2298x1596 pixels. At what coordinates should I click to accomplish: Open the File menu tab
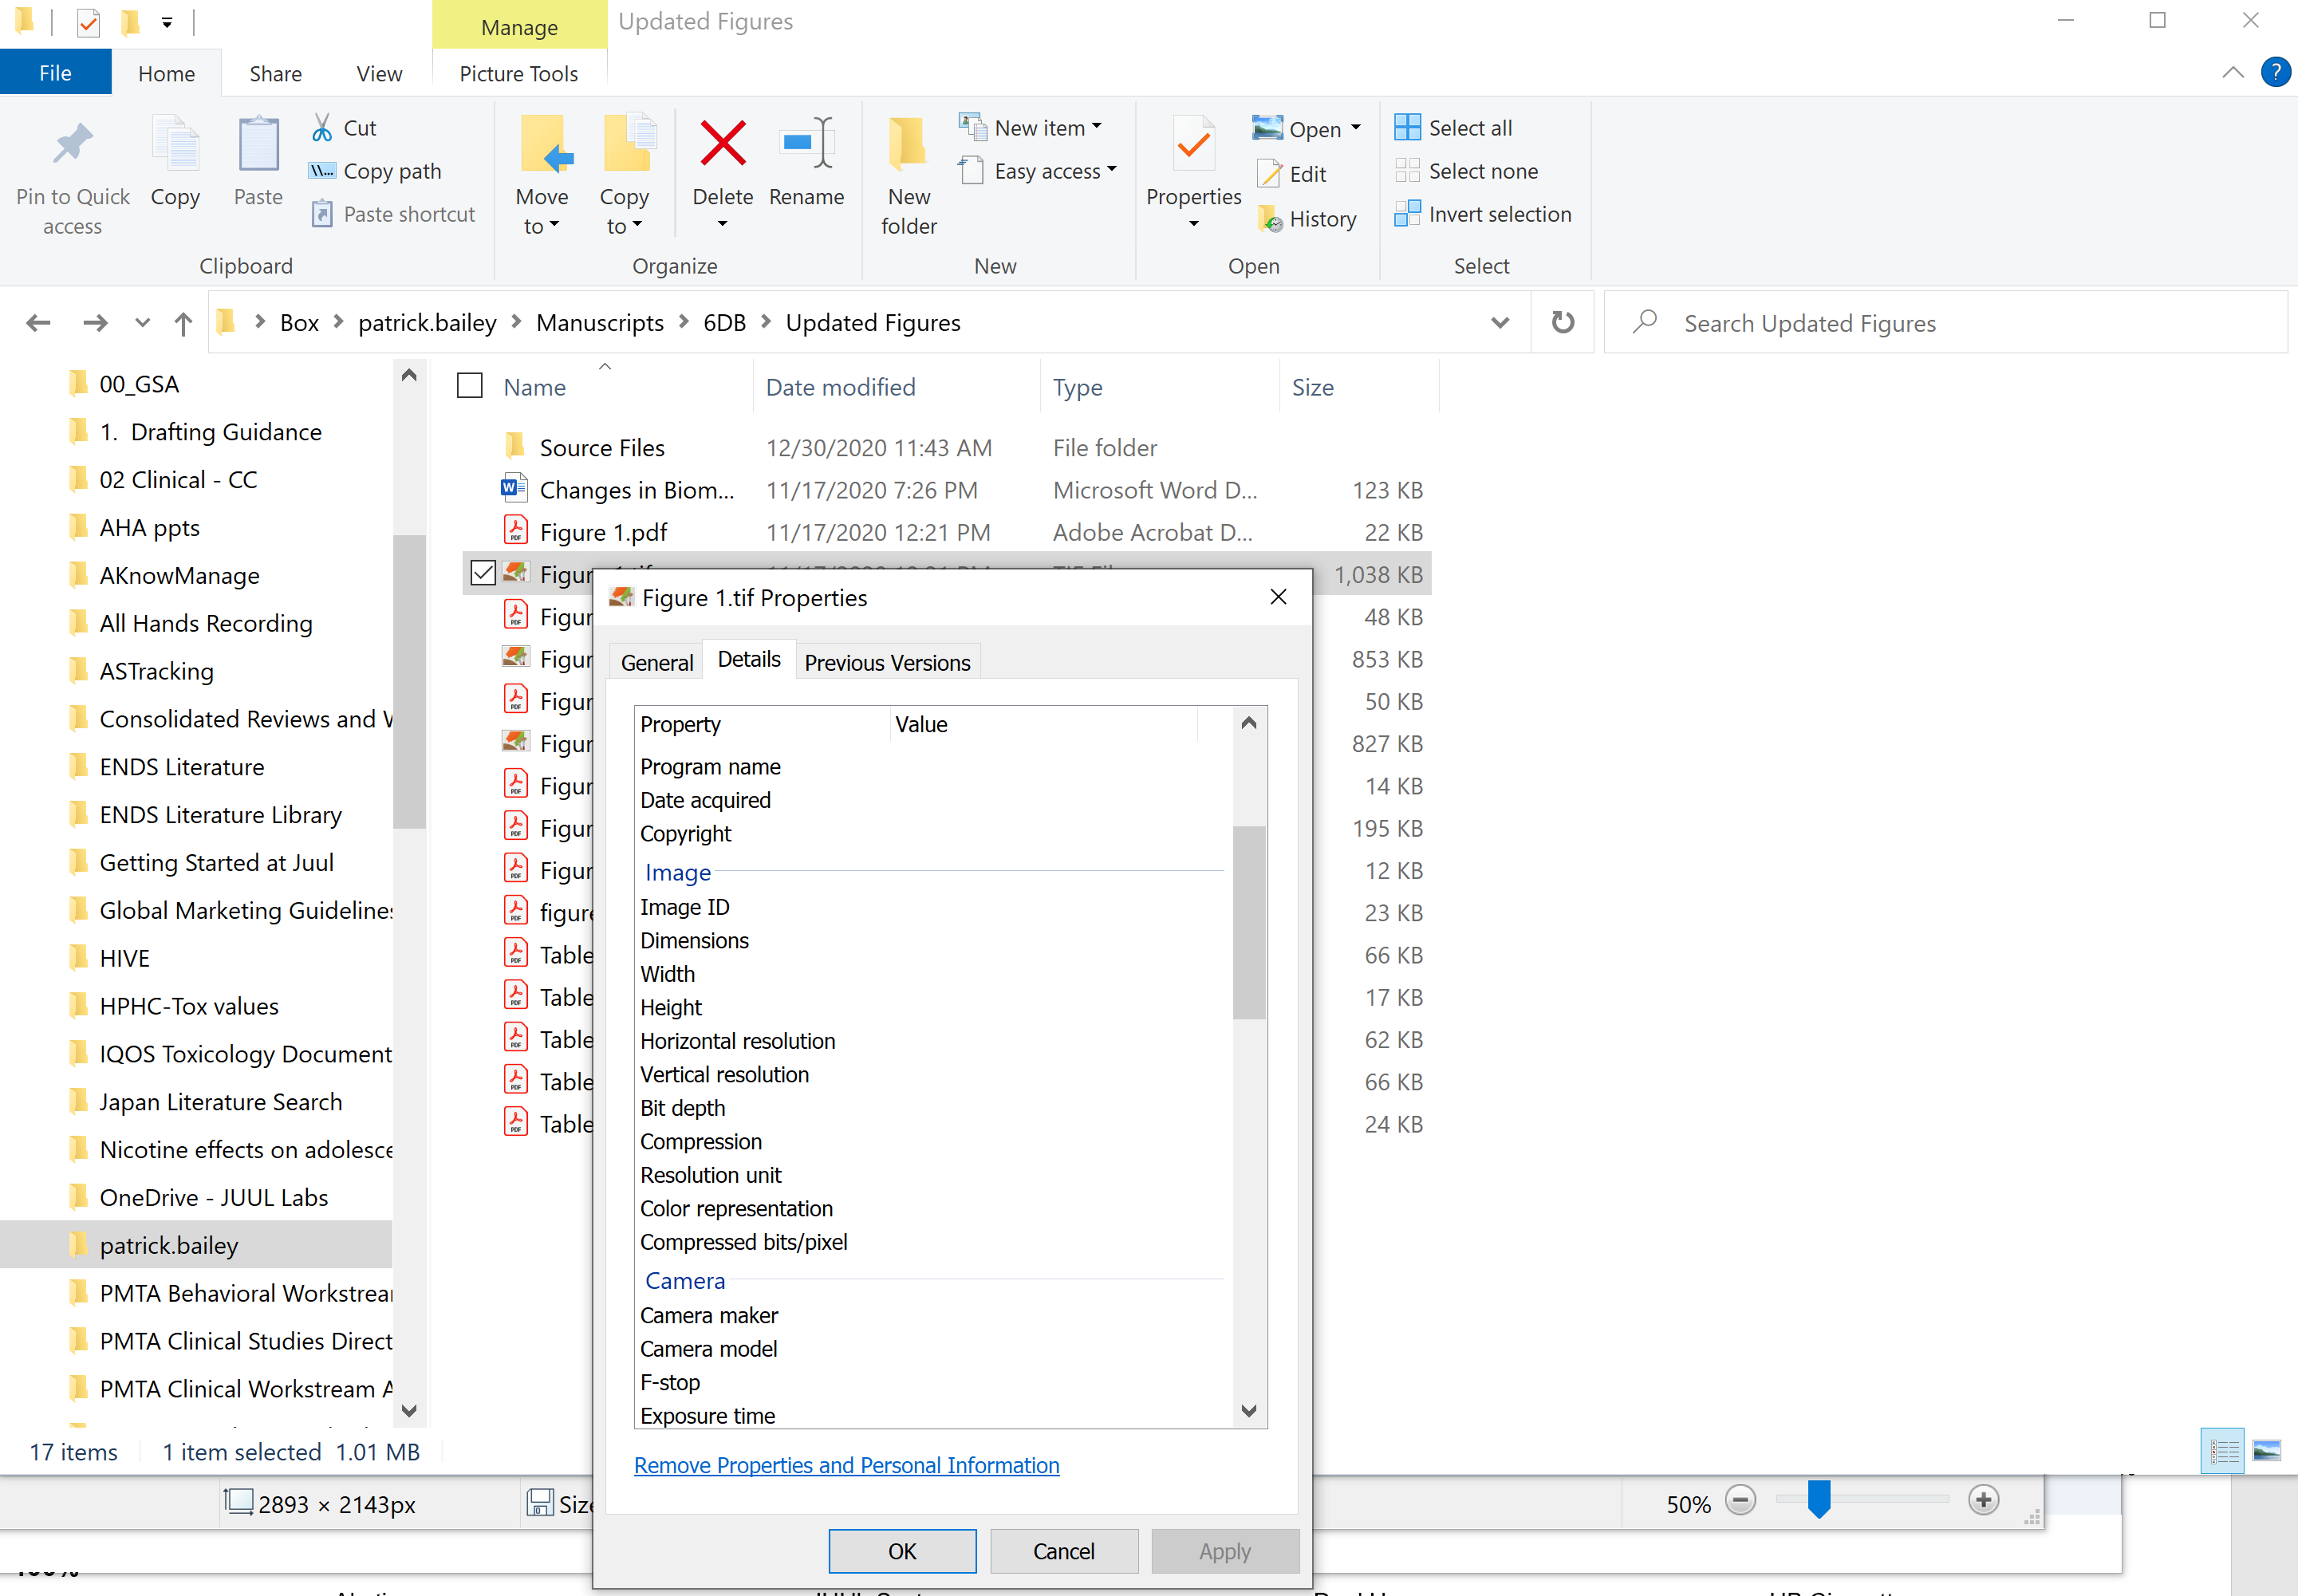pos(56,73)
